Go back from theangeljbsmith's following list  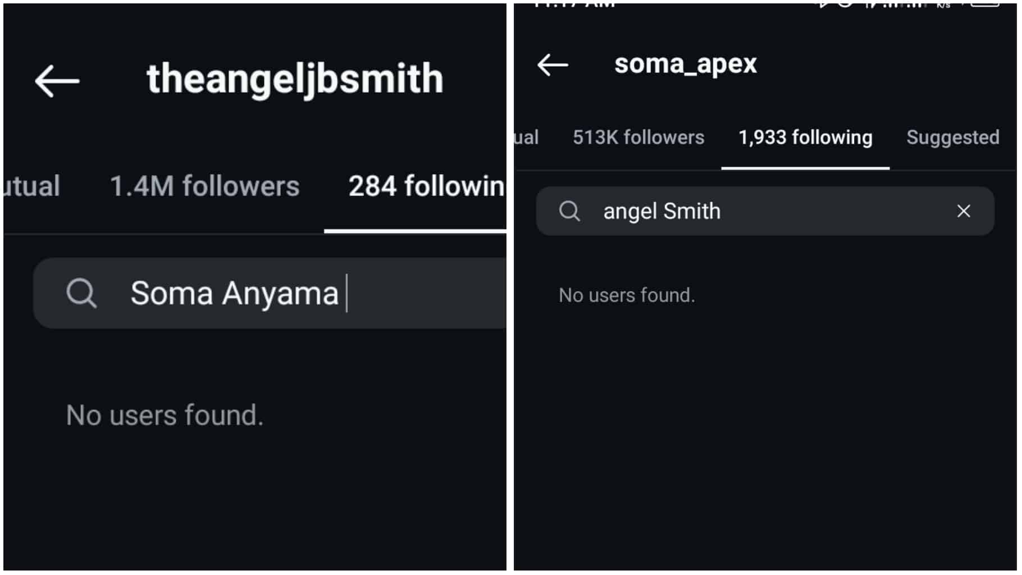pos(57,81)
